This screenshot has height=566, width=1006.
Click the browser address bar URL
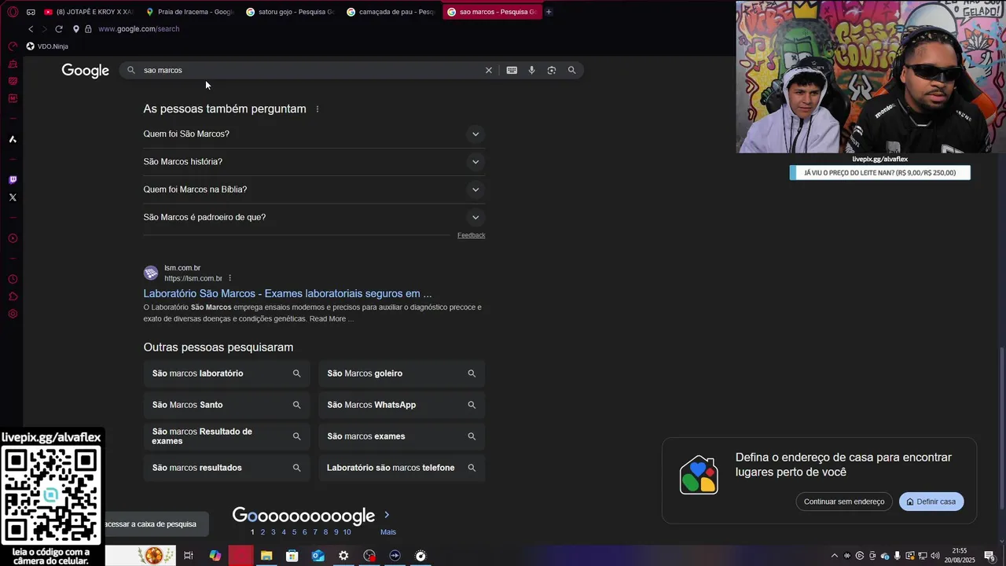[x=138, y=29]
